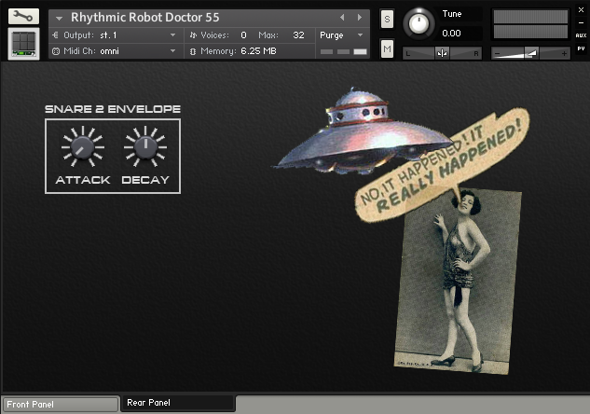Click the Rhythmic Robot Doctor 55 title
This screenshot has height=414, width=590.
pyautogui.click(x=144, y=18)
